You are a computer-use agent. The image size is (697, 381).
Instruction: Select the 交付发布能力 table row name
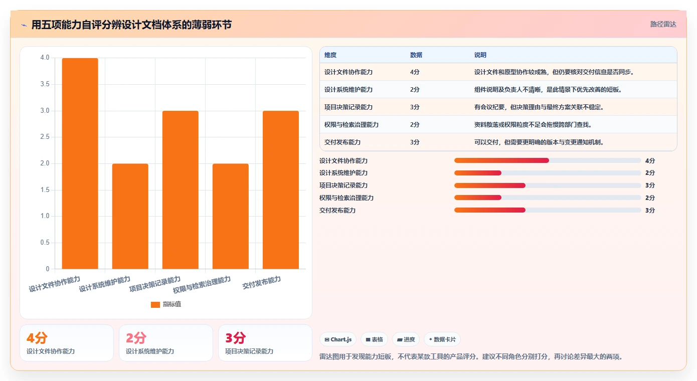pos(342,142)
